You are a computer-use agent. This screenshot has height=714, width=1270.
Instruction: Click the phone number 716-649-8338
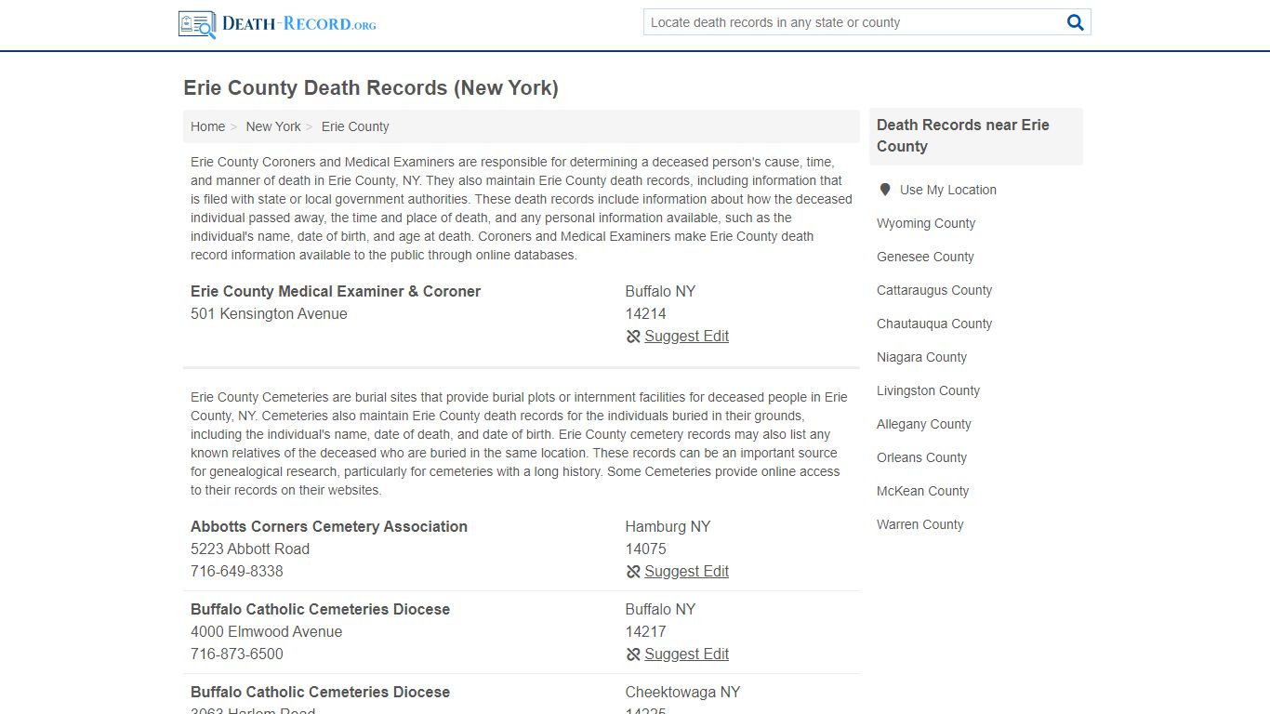point(237,571)
